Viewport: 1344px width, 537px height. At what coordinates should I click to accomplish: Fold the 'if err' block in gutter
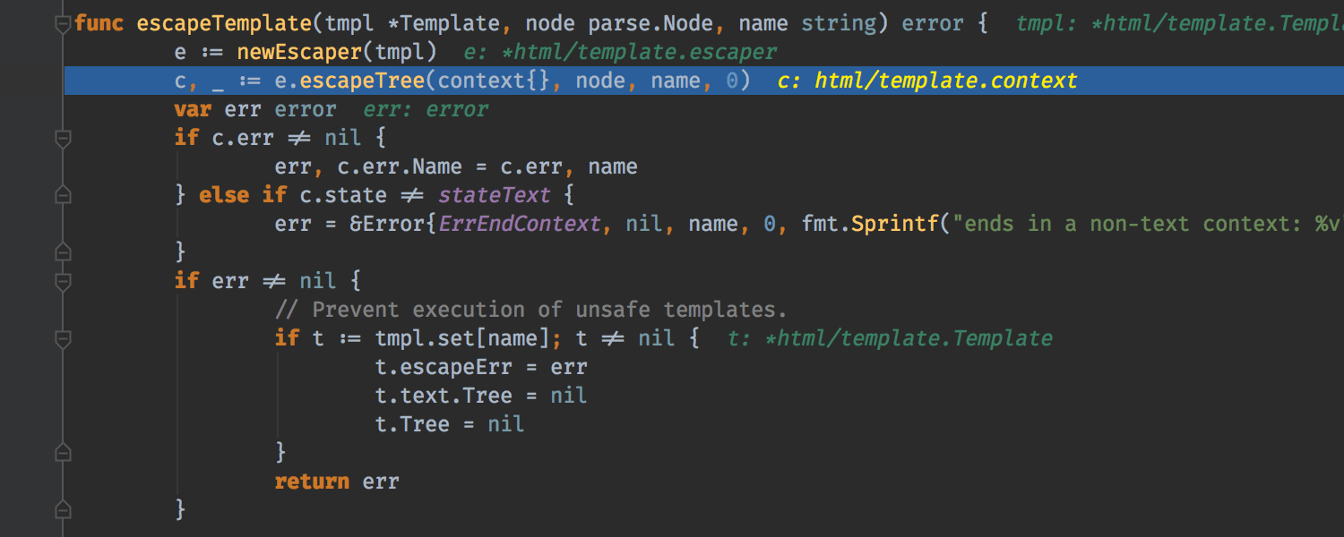point(63,282)
